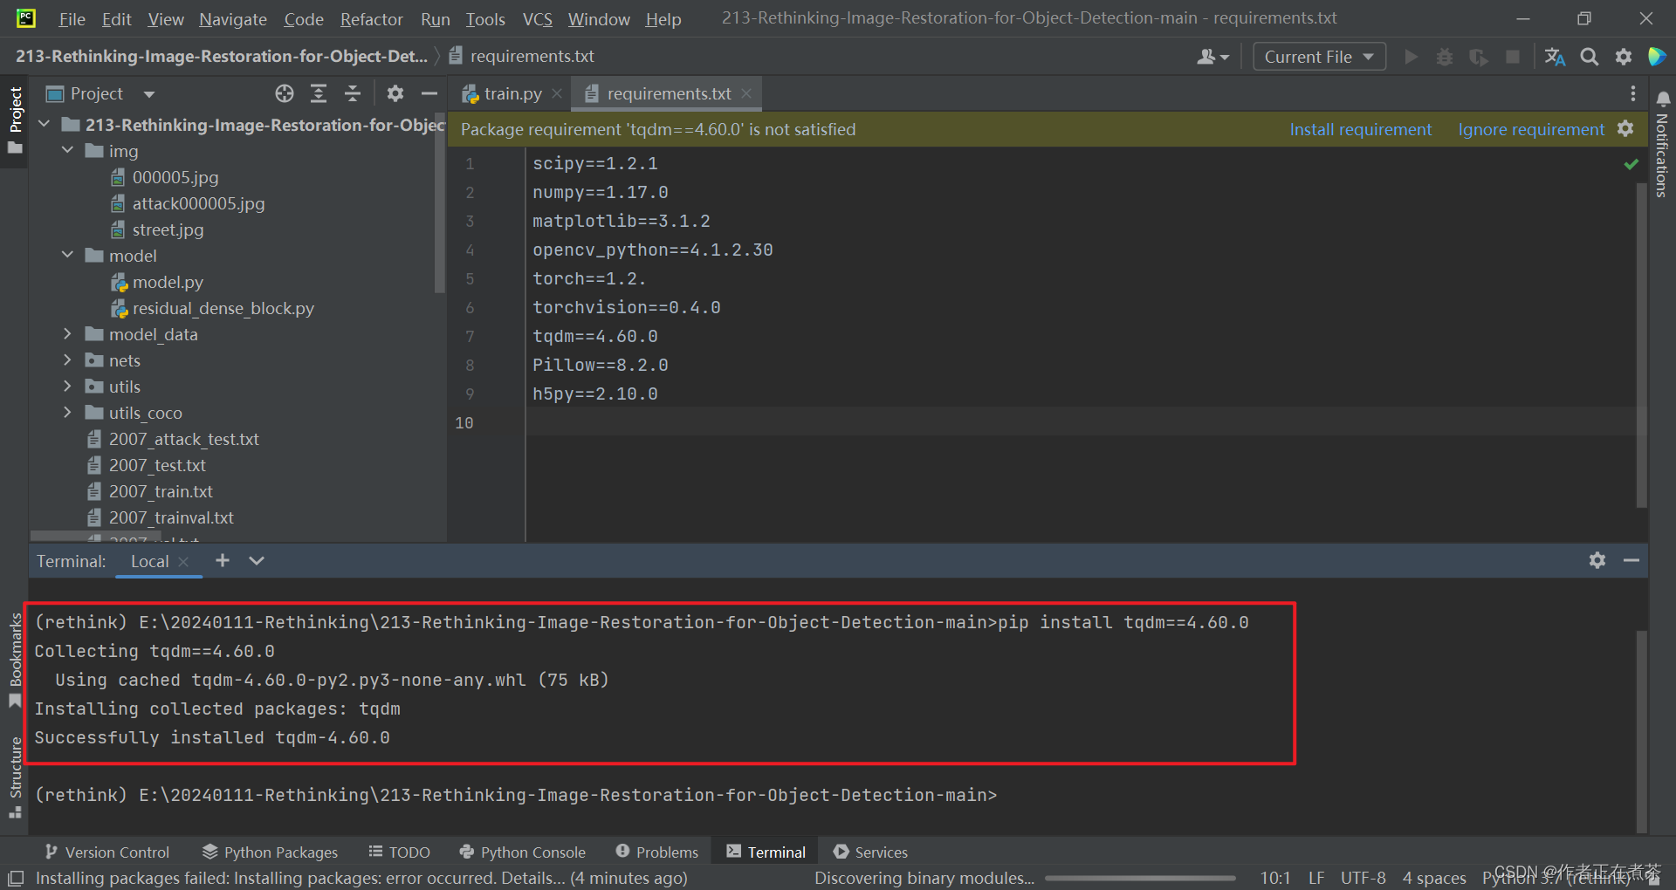
Task: Click 10:1 caret position indicator
Action: pyautogui.click(x=1275, y=878)
